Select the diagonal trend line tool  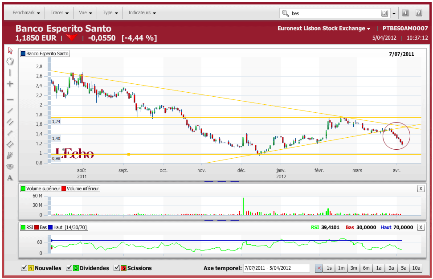point(10,111)
